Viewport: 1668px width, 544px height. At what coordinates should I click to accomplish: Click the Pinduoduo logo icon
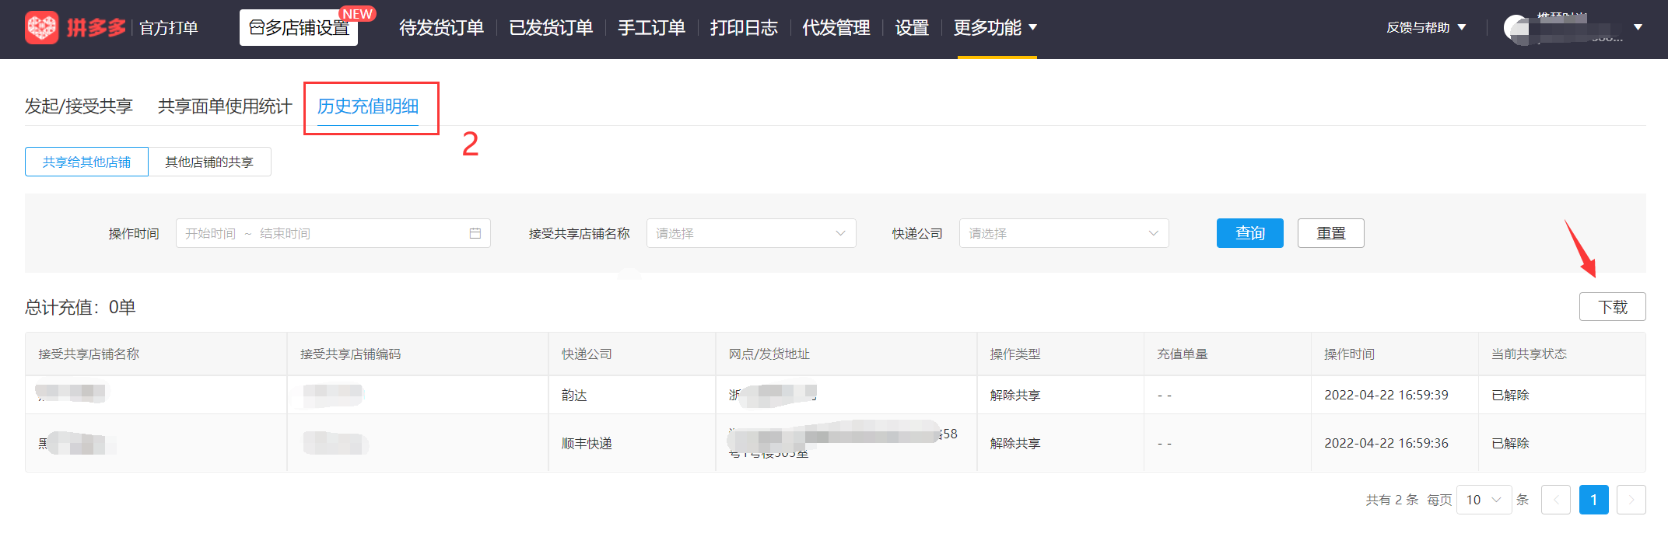[x=41, y=28]
